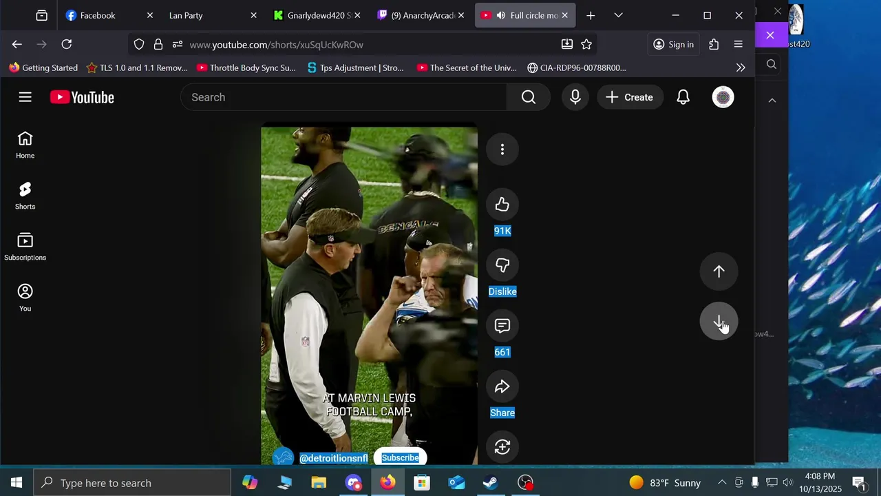Open the tracking protection shield icon

click(x=139, y=44)
